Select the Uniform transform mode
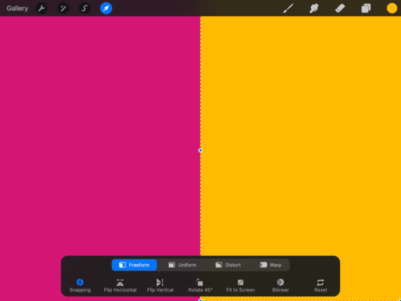 point(182,265)
